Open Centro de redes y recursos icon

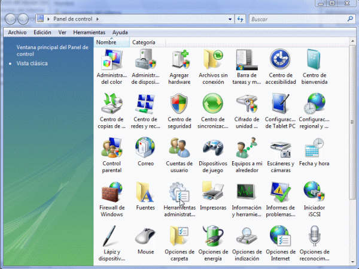pos(145,104)
